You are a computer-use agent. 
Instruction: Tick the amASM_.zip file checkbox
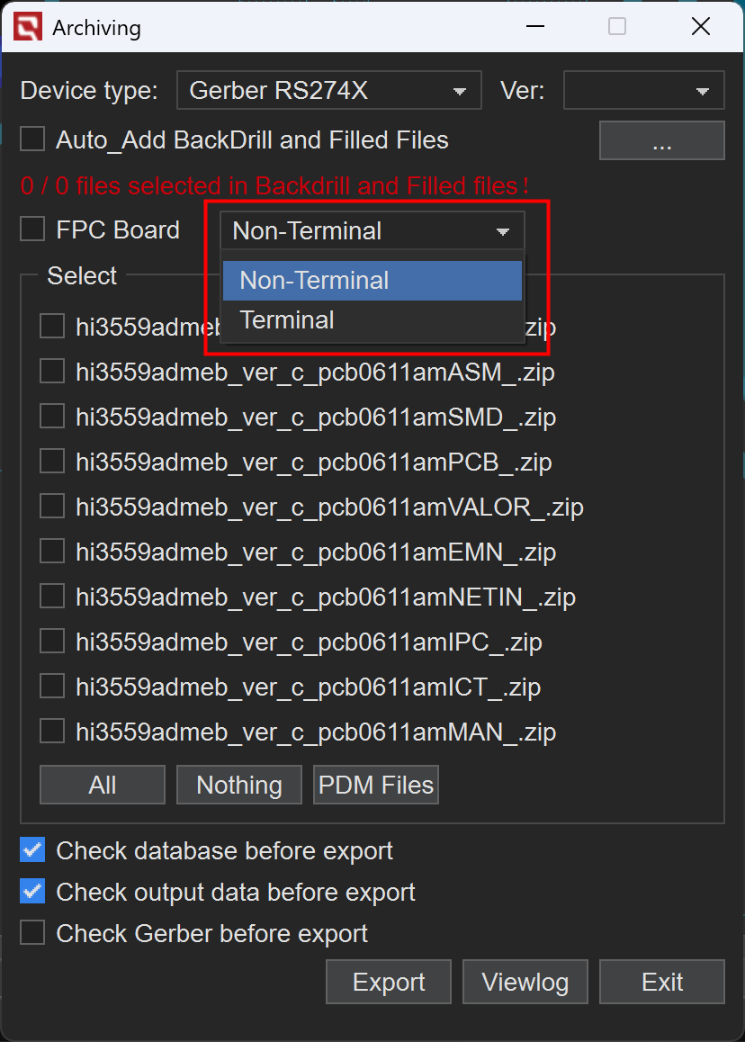click(52, 372)
